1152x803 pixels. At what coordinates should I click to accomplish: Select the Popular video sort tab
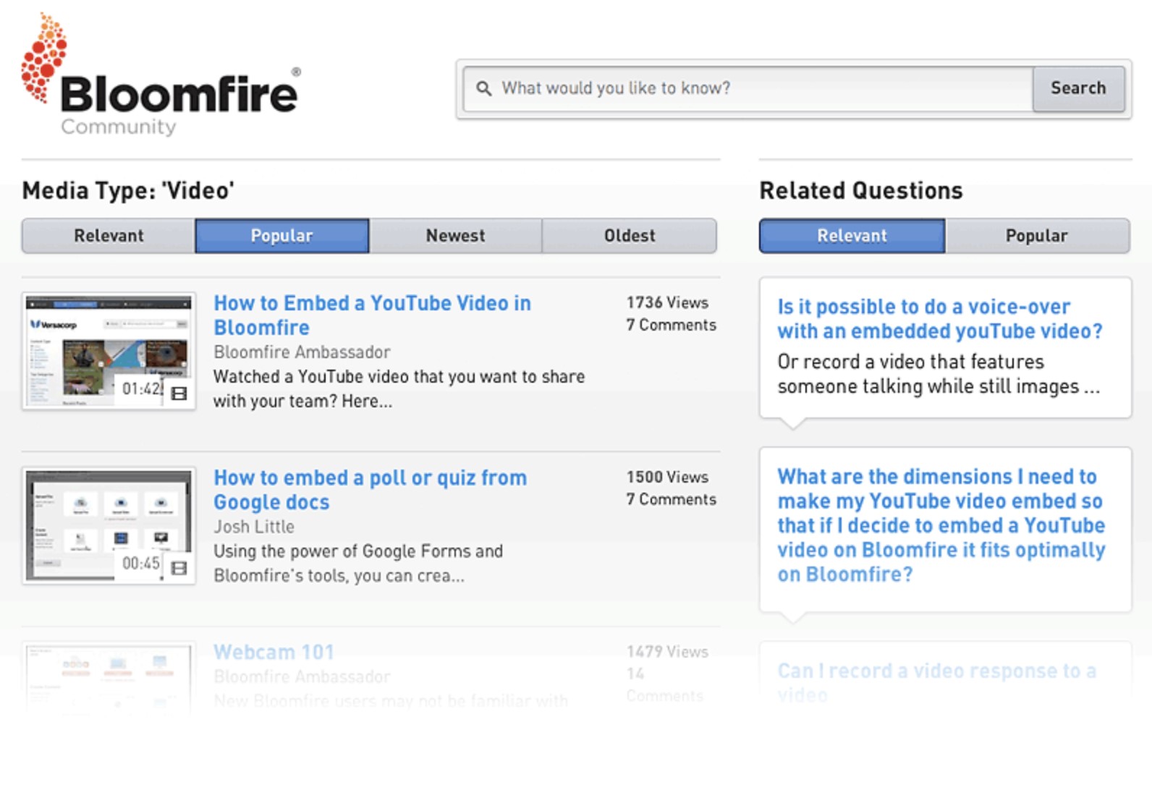tap(281, 236)
